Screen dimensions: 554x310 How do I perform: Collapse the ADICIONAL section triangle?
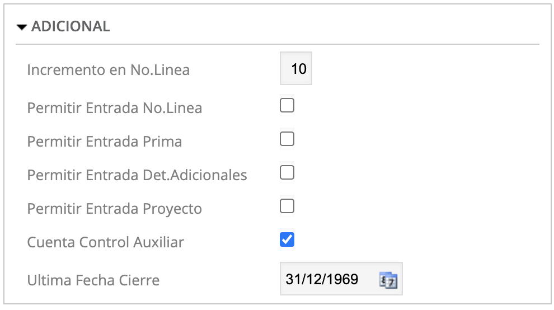pos(22,27)
